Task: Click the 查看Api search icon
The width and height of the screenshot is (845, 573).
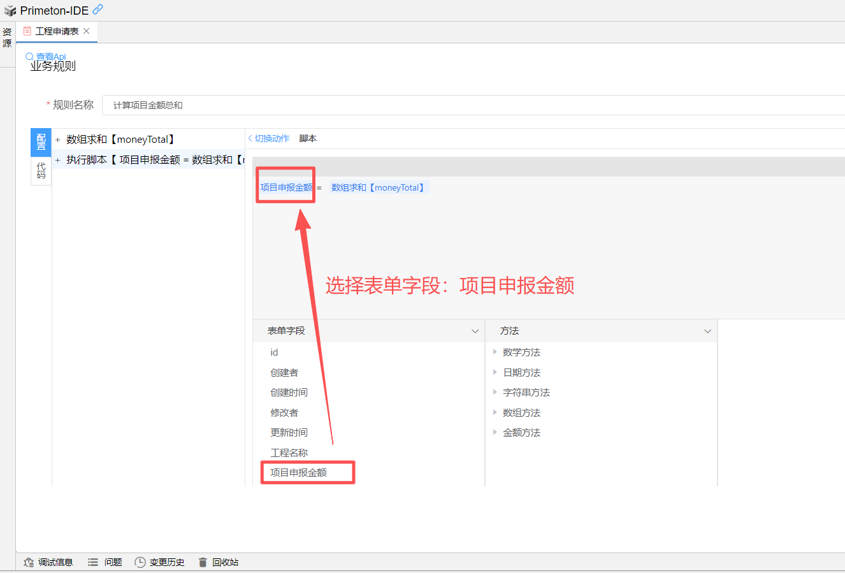Action: (x=29, y=57)
